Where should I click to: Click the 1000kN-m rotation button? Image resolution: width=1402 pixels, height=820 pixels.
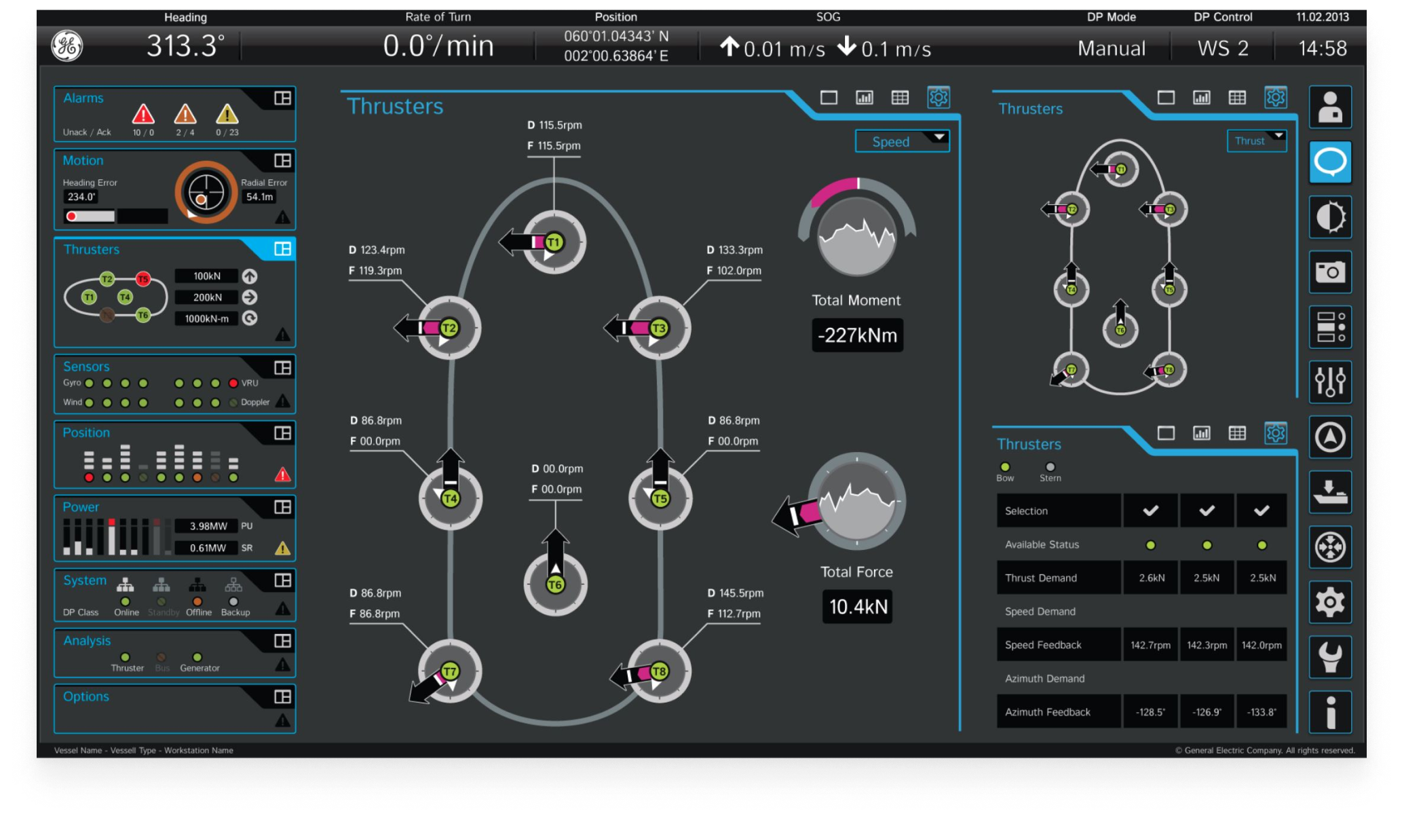tap(250, 318)
